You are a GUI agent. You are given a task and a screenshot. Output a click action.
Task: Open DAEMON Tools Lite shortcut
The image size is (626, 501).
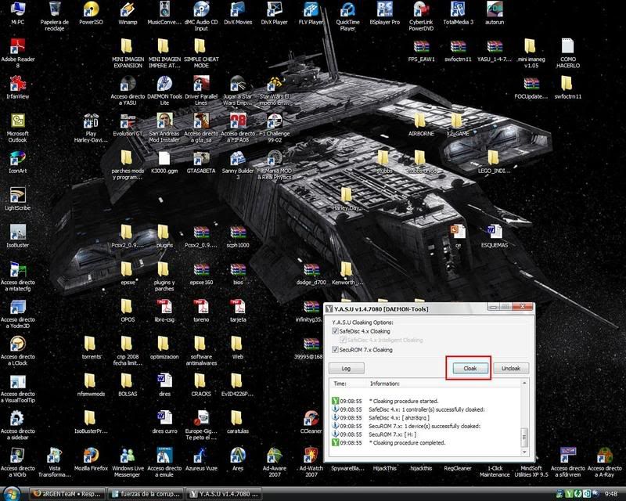coord(164,90)
